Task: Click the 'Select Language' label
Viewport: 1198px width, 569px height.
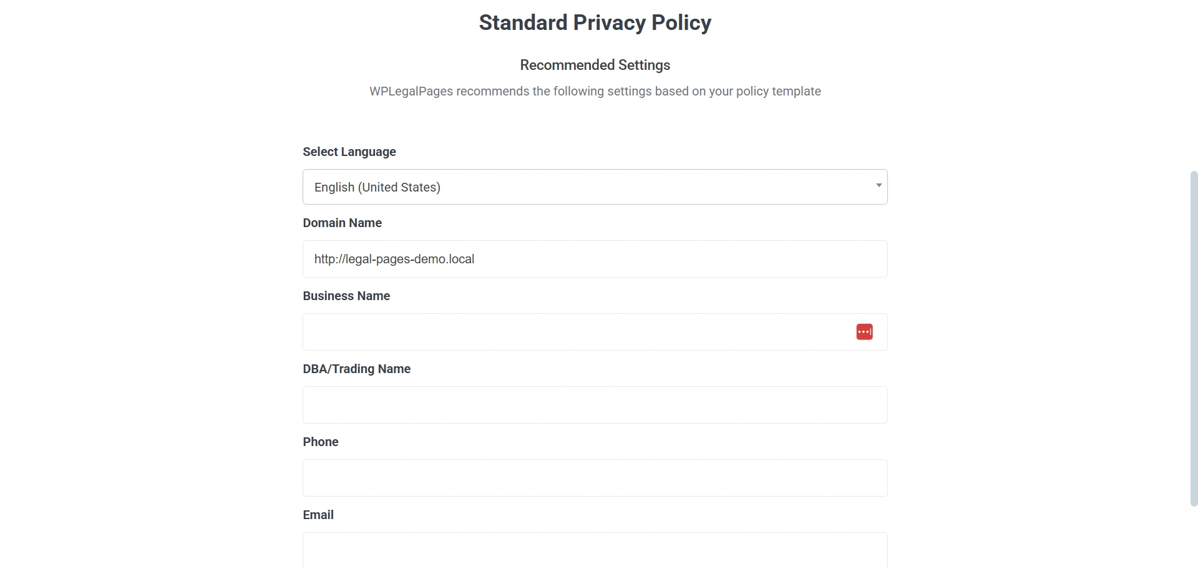Action: [349, 152]
